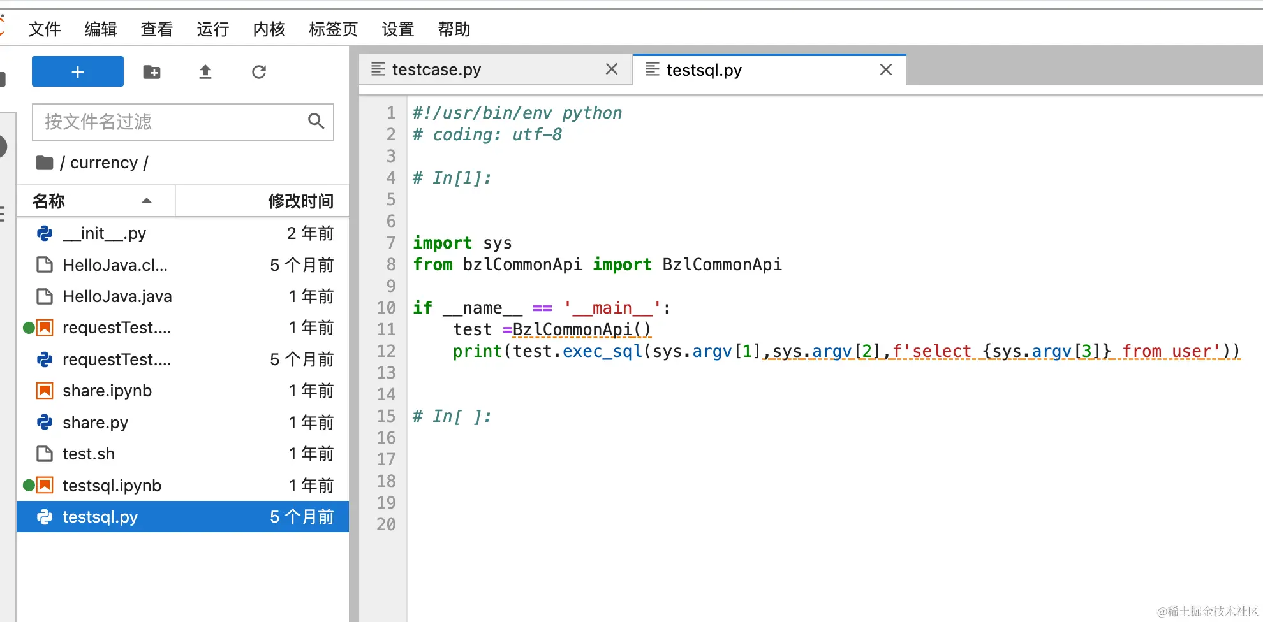1263x622 pixels.
Task: Click the "if __name__ == '__main__':" line
Action: [542, 308]
